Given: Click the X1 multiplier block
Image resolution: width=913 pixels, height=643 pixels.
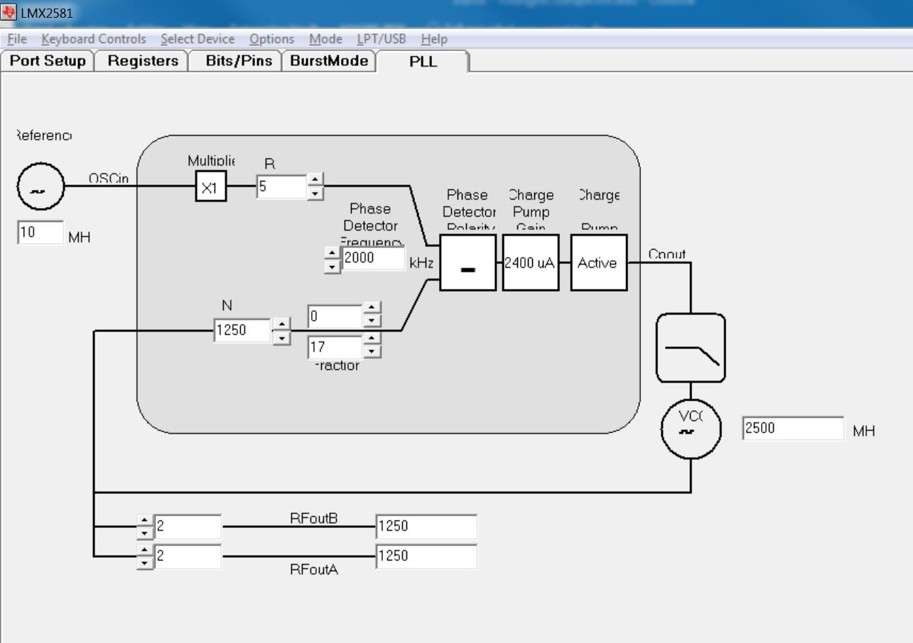Looking at the screenshot, I should (211, 187).
